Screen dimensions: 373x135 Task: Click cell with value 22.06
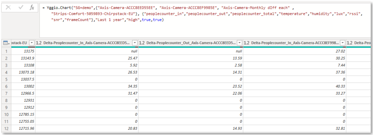(191, 93)
